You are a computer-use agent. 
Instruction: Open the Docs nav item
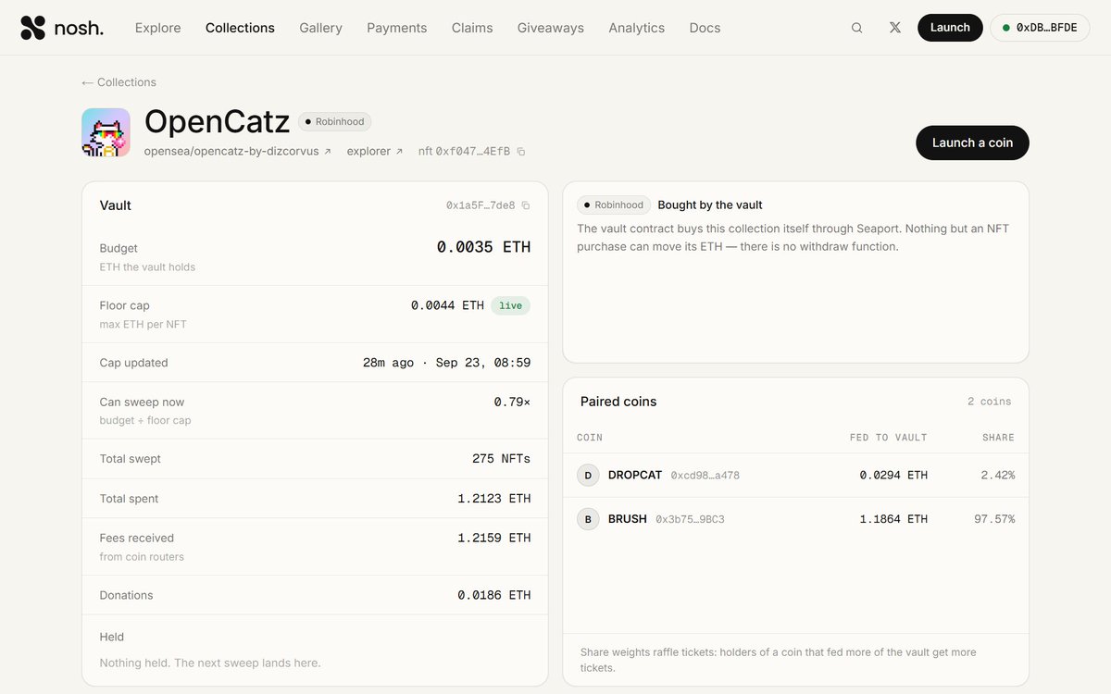point(705,28)
